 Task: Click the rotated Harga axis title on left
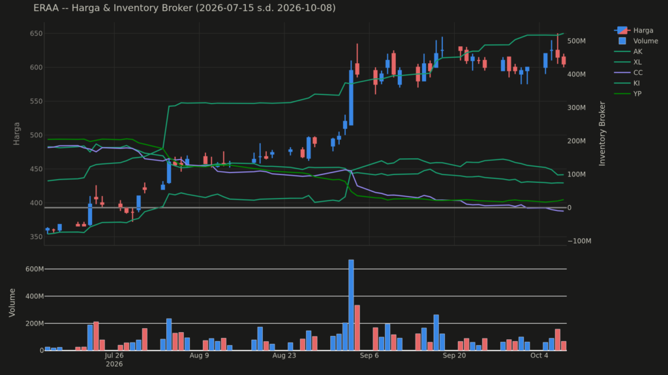pyautogui.click(x=16, y=133)
